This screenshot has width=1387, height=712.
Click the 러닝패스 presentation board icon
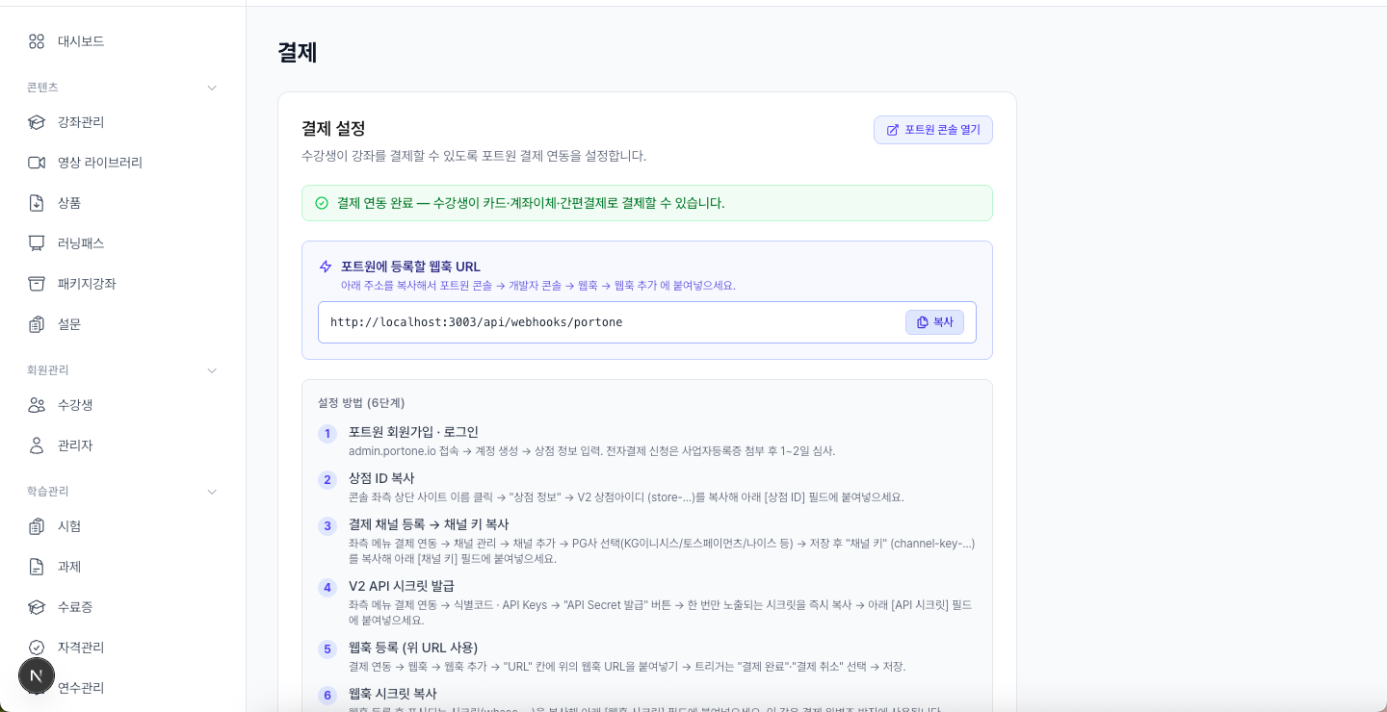[x=37, y=243]
